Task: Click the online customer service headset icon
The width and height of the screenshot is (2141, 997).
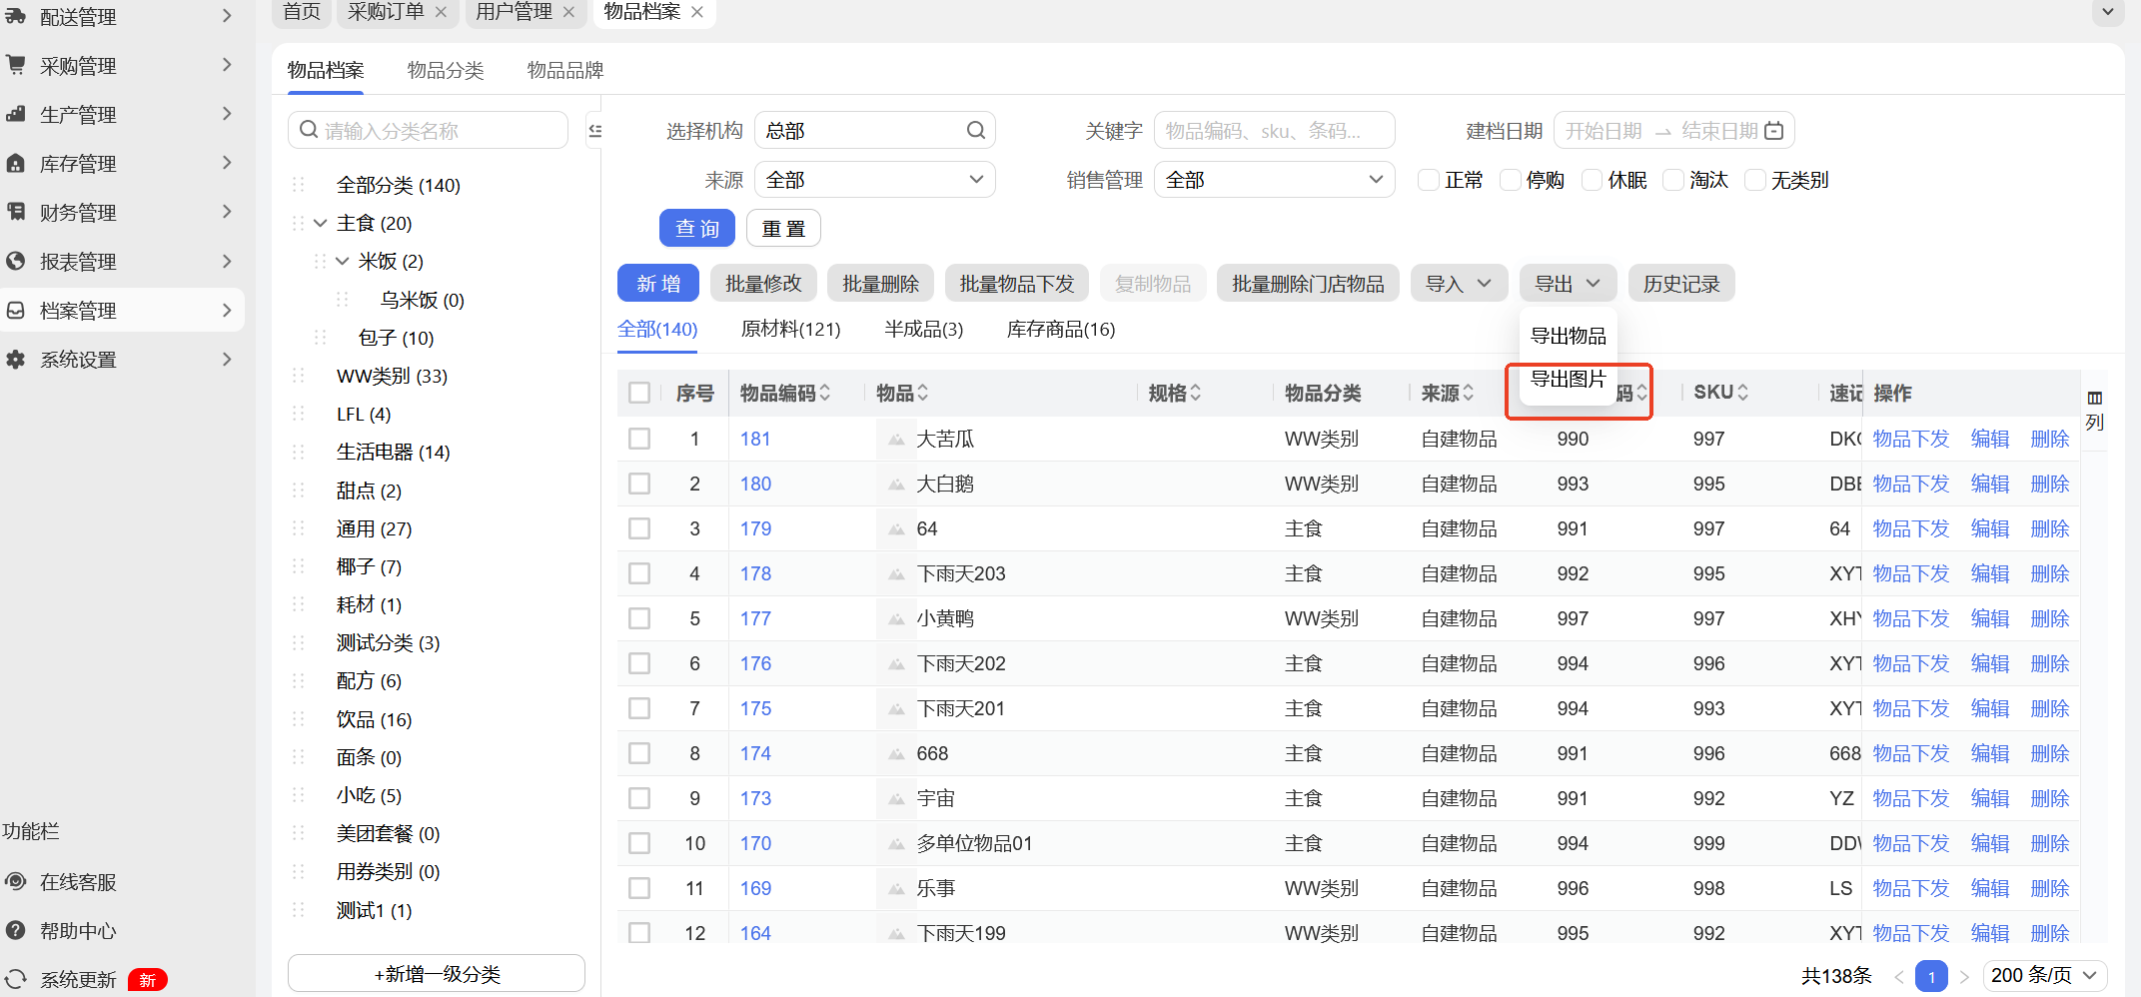Action: click(16, 882)
